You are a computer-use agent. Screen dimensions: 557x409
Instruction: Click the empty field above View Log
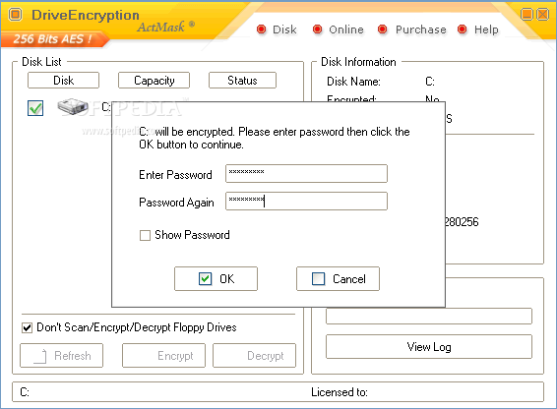tap(429, 316)
